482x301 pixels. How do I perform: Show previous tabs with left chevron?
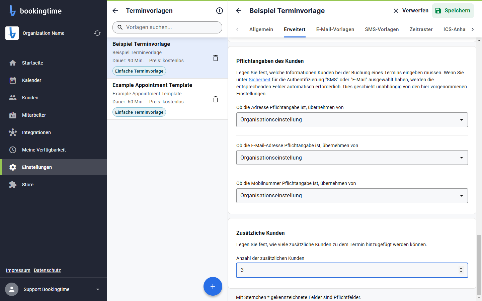[237, 29]
